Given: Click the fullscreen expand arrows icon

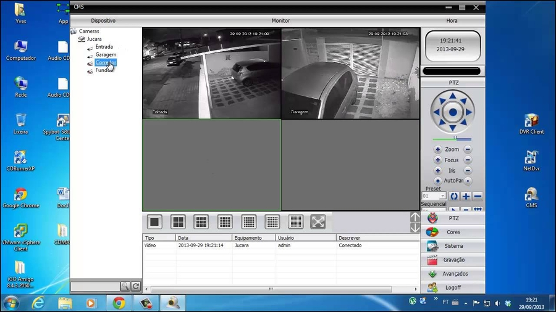Looking at the screenshot, I should point(318,222).
